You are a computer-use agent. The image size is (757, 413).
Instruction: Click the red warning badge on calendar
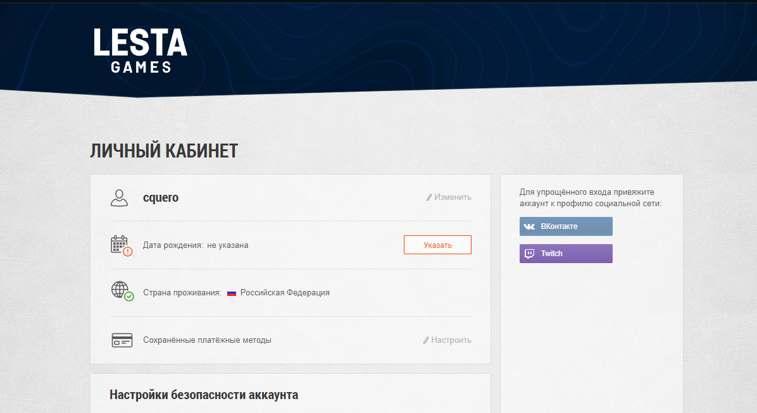tap(128, 252)
